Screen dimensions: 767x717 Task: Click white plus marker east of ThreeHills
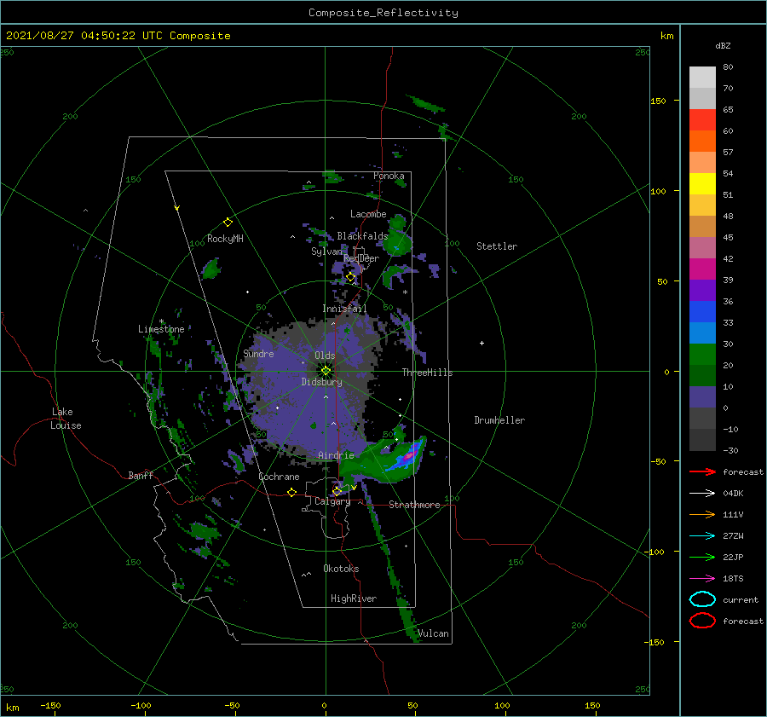pyautogui.click(x=482, y=343)
